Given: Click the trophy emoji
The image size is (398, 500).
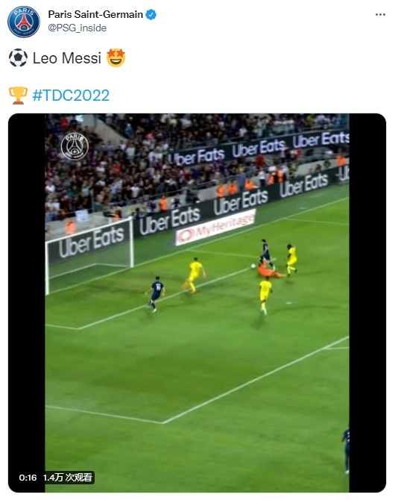Looking at the screenshot, I should [x=18, y=96].
